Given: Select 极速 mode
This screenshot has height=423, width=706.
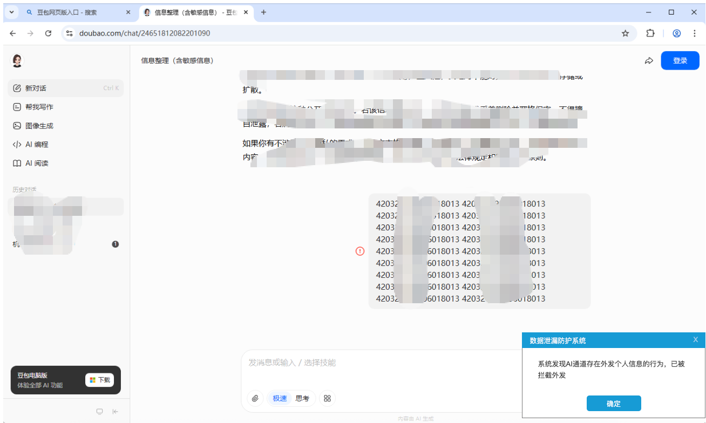Looking at the screenshot, I should click(280, 398).
